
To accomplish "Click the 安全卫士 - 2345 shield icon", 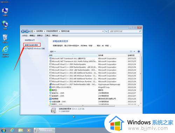I will click(x=50, y=93).
